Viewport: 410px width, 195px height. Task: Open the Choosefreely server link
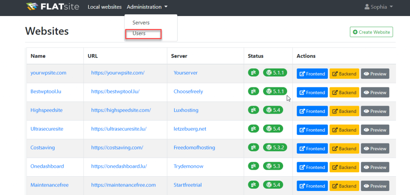tap(188, 91)
